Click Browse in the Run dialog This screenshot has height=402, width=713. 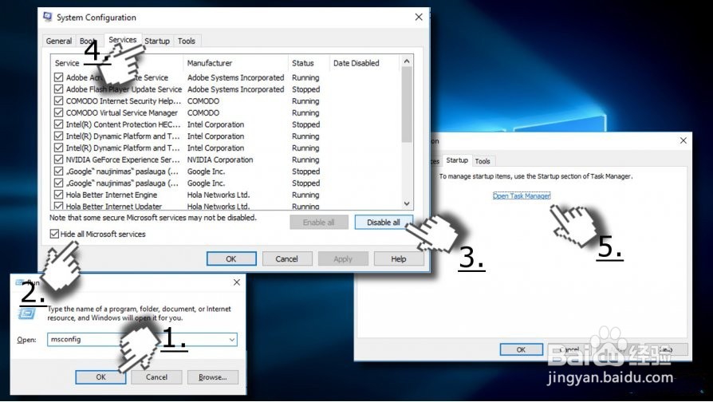click(212, 377)
